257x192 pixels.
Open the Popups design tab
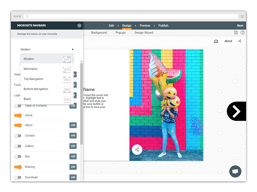pyautogui.click(x=121, y=33)
